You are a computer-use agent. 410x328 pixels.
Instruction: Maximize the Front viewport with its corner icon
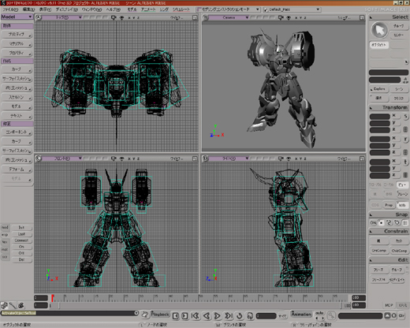pos(195,158)
